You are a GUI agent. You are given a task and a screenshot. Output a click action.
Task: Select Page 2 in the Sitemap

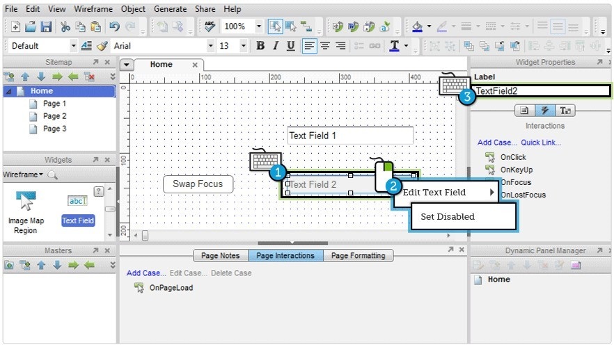coord(54,116)
